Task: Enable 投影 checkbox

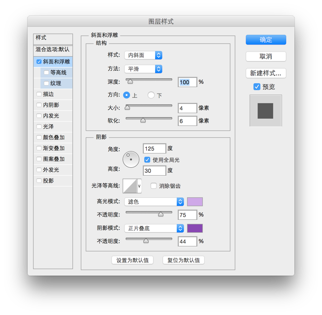Action: (x=39, y=181)
